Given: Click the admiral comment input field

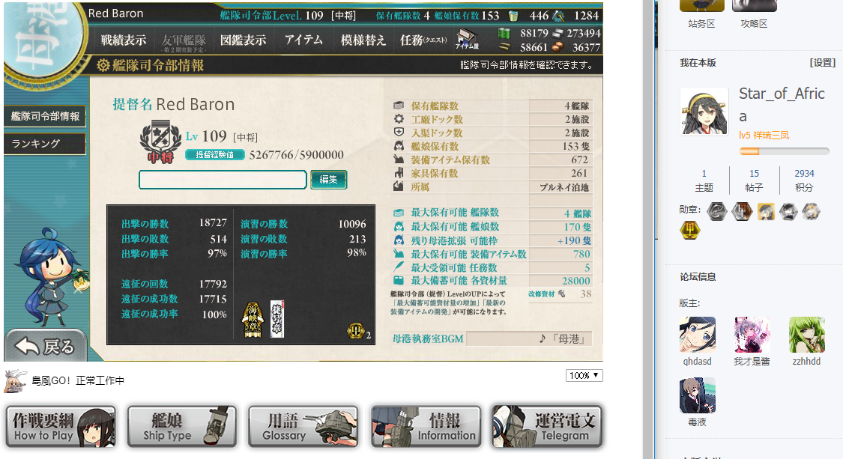Looking at the screenshot, I should (x=223, y=180).
